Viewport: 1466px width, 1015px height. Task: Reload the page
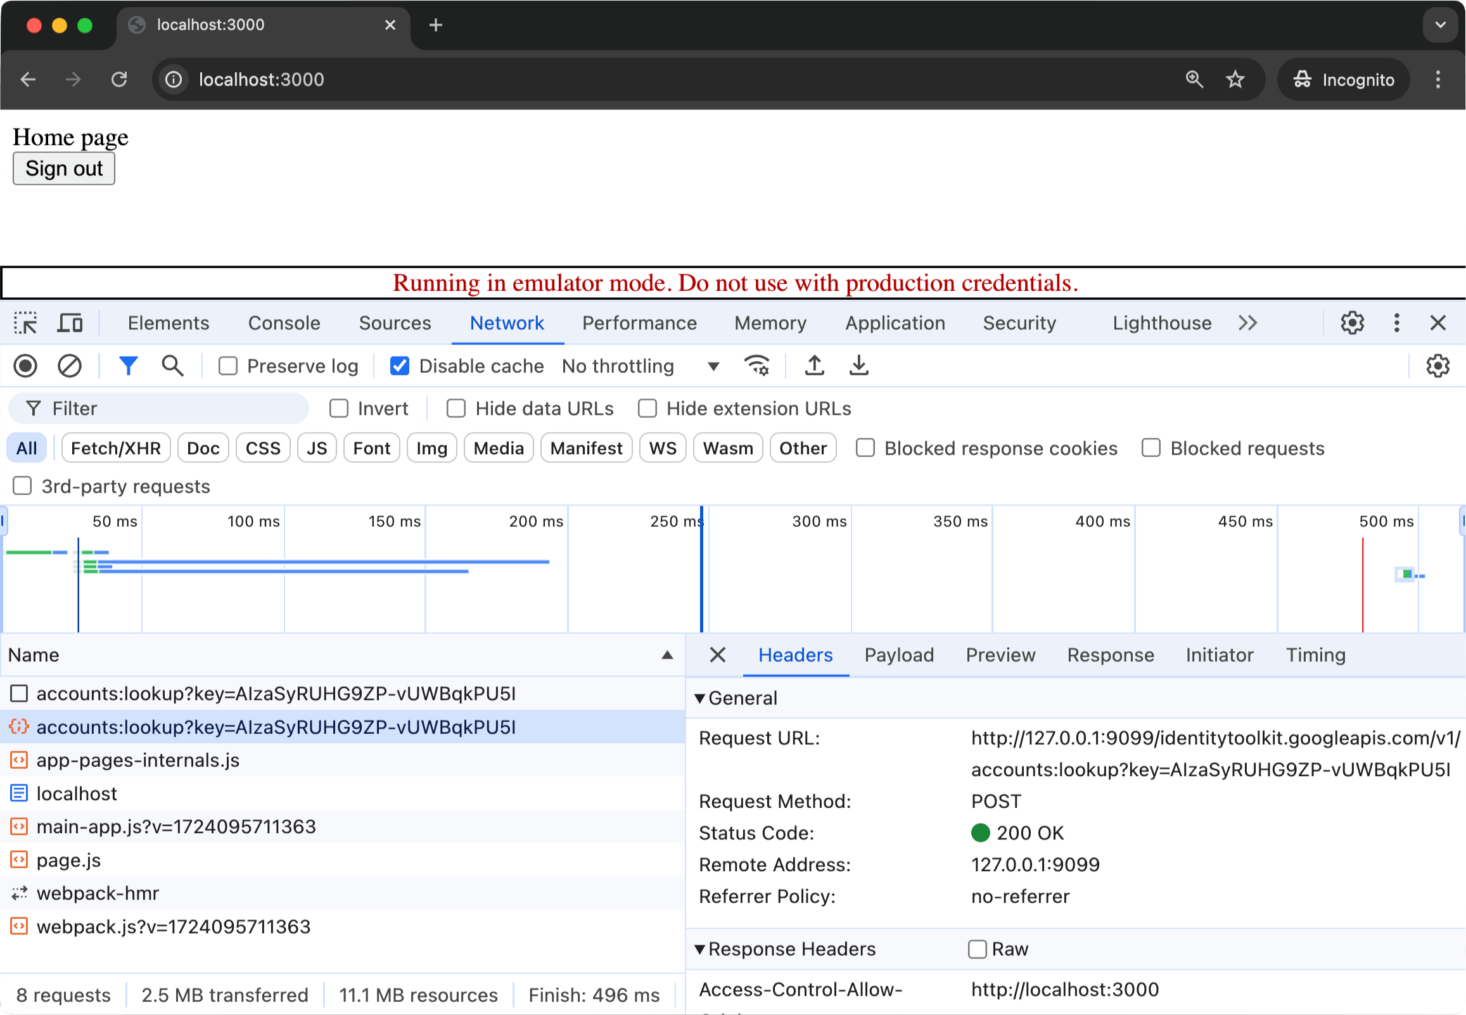tap(119, 79)
